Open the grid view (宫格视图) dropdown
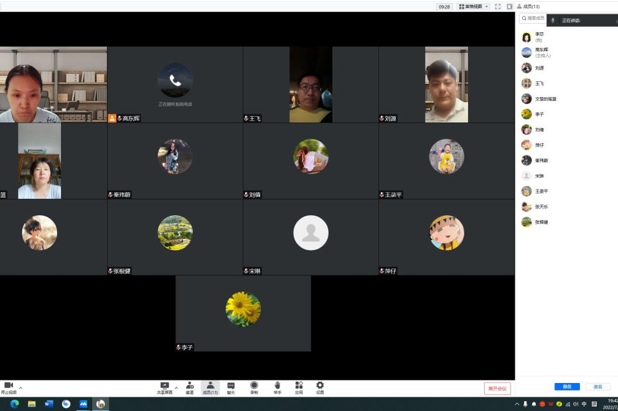618x411 pixels. point(474,7)
